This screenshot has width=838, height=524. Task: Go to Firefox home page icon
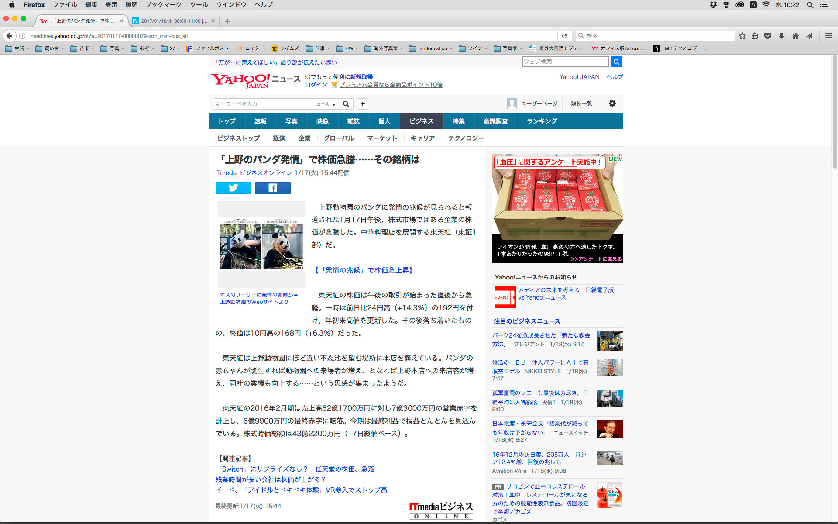[795, 36]
